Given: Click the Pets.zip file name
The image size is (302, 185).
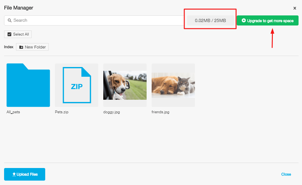Looking at the screenshot, I should point(62,112).
